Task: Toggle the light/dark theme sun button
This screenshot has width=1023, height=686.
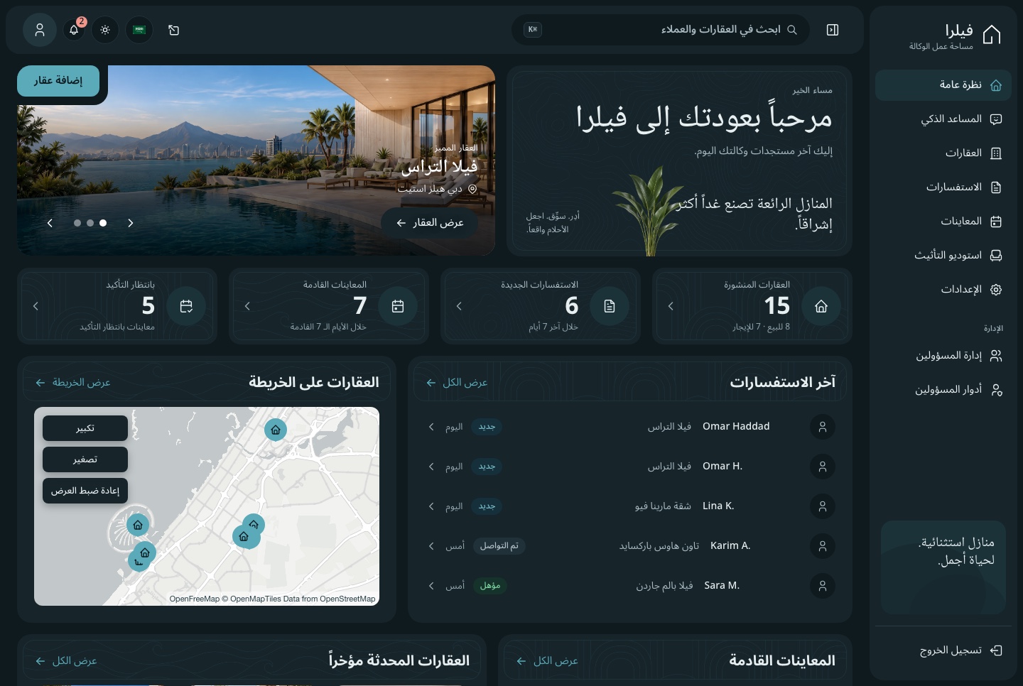Action: click(x=105, y=30)
